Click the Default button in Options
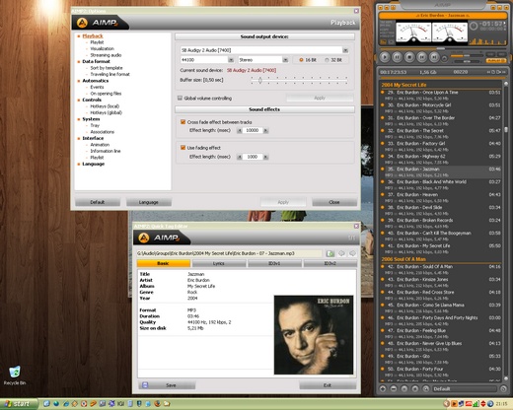The image size is (513, 410). 98,202
